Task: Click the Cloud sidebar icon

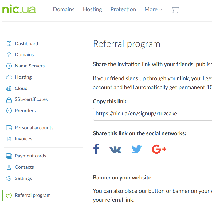Action: (x=9, y=88)
